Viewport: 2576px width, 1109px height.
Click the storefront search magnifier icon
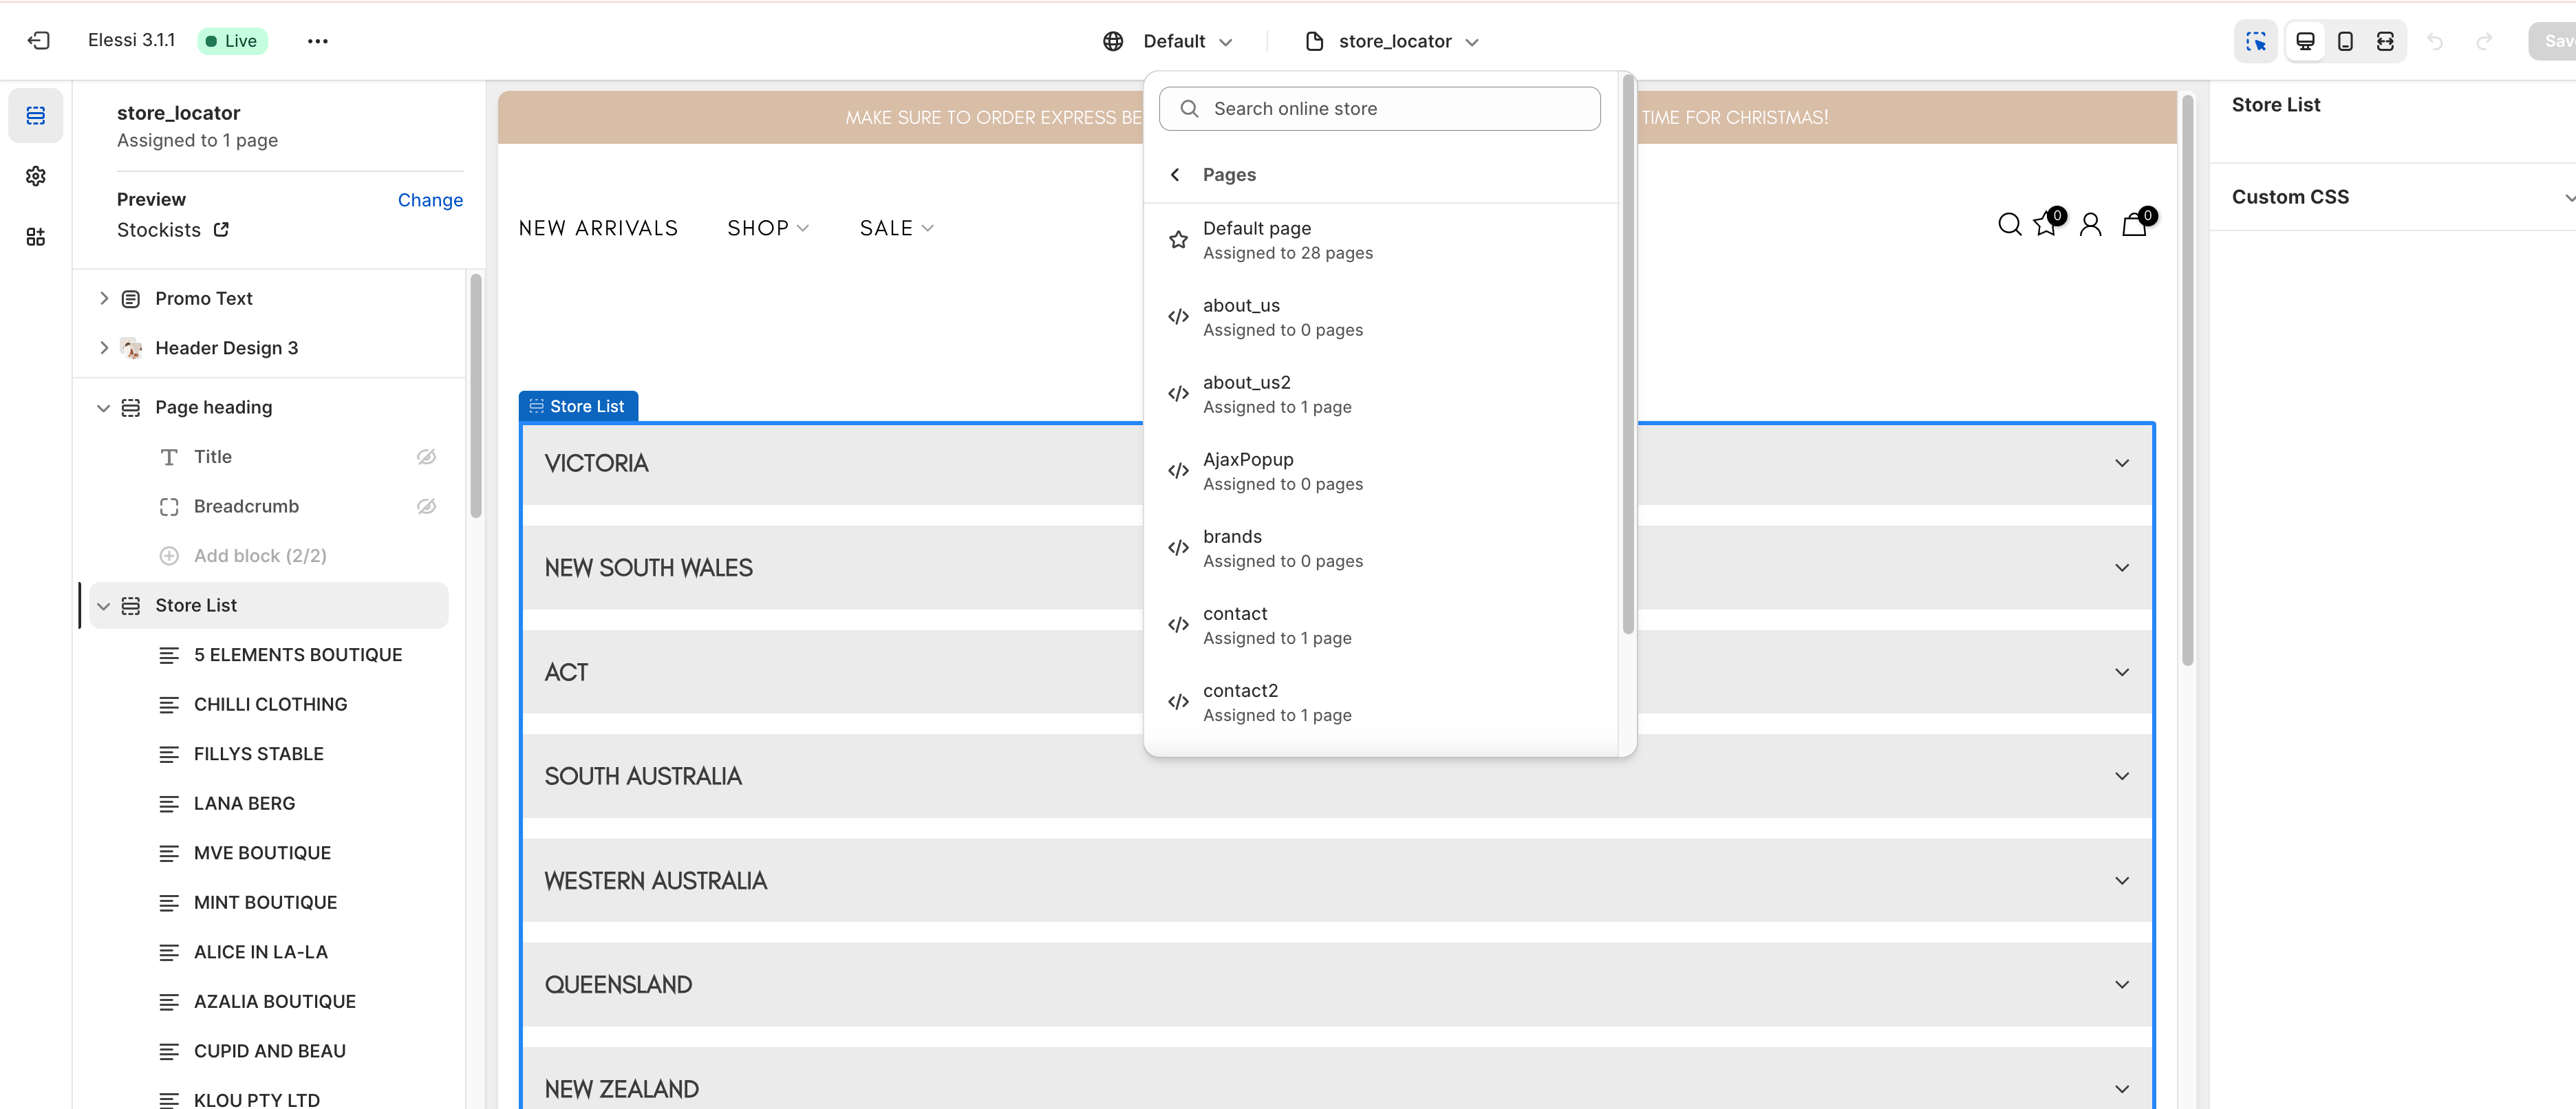point(2009,225)
